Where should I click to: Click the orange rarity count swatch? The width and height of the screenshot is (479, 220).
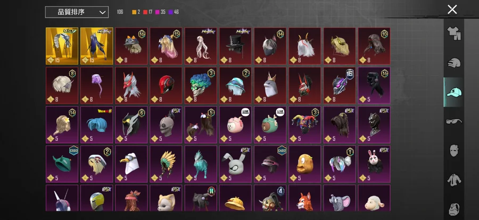pos(134,12)
